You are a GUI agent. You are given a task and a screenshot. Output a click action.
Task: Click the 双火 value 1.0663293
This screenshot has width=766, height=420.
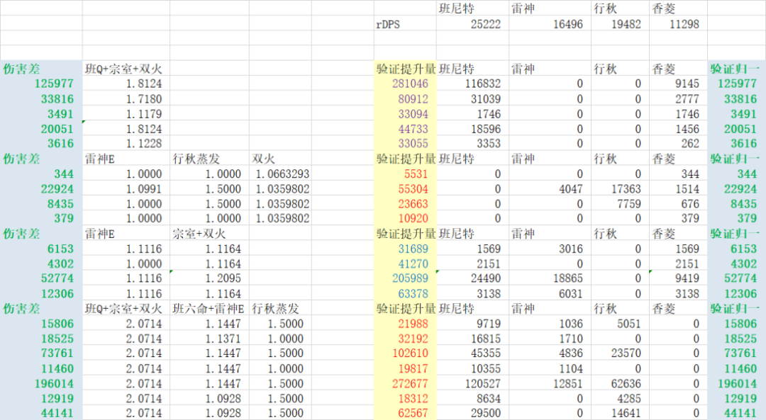tap(282, 174)
